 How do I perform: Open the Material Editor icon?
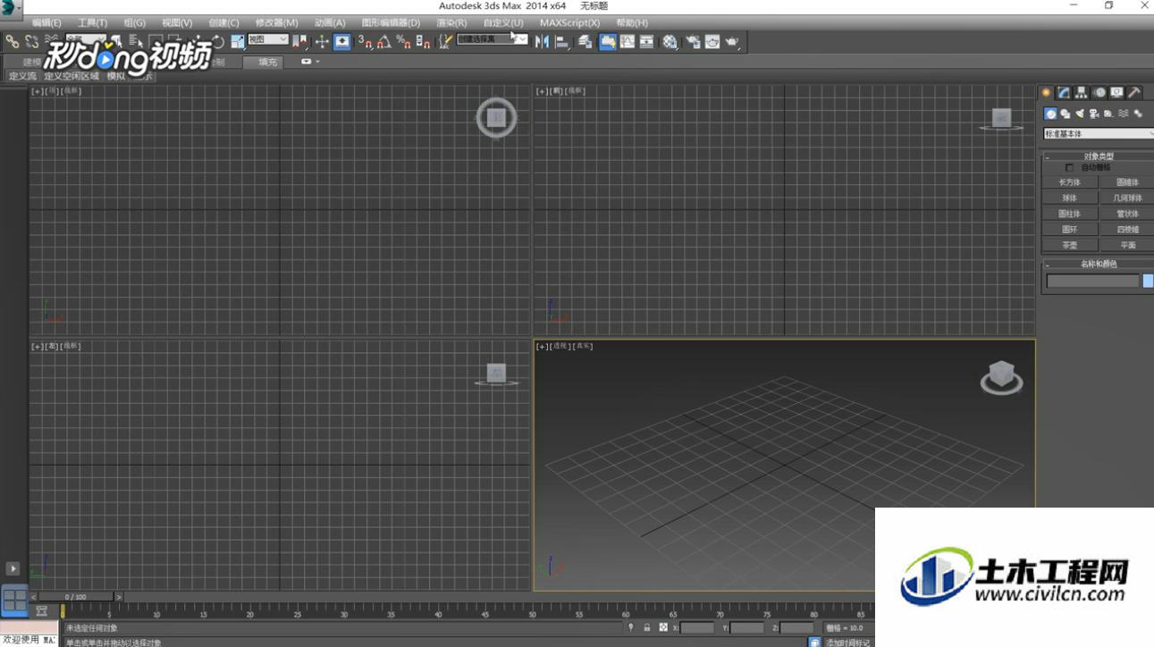coord(670,41)
